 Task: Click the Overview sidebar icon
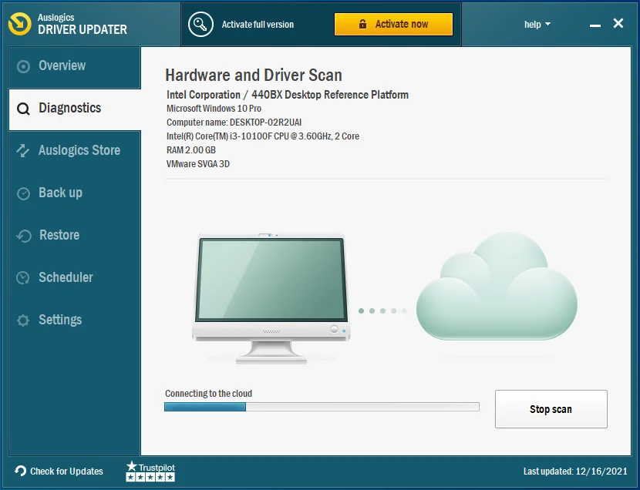click(23, 66)
